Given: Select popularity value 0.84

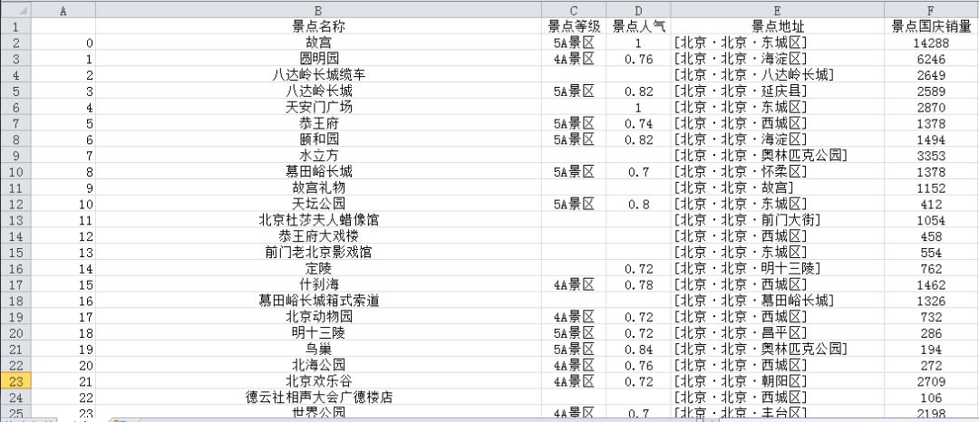Looking at the screenshot, I should point(638,349).
